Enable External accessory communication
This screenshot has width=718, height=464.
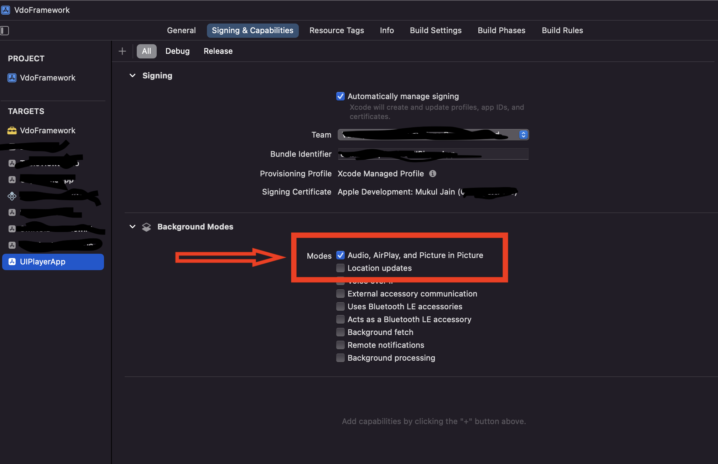tap(340, 294)
